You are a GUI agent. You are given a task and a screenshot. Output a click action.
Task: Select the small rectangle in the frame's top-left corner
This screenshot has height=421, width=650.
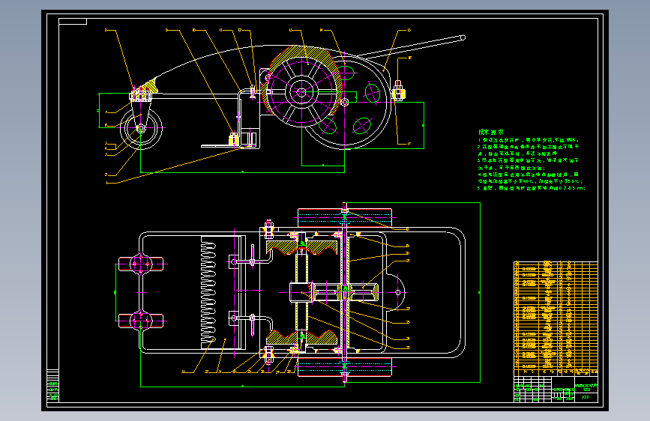point(73,21)
